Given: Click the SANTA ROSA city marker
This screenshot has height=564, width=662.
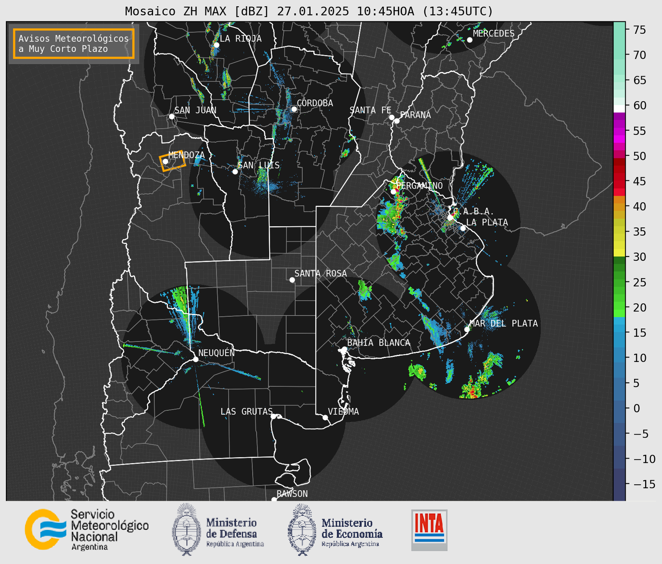Looking at the screenshot, I should tap(292, 280).
